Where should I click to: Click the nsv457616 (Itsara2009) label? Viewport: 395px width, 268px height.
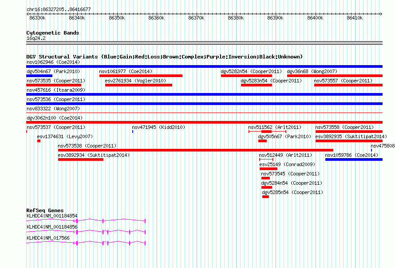(56, 90)
